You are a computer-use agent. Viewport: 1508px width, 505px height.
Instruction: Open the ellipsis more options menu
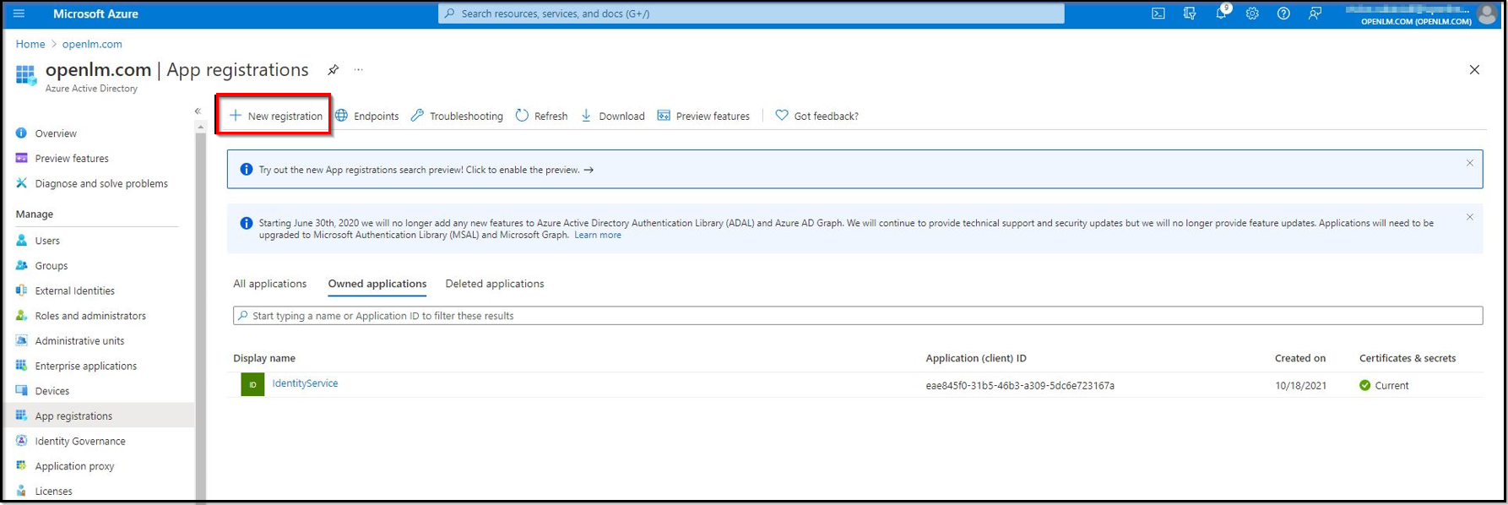[x=359, y=70]
